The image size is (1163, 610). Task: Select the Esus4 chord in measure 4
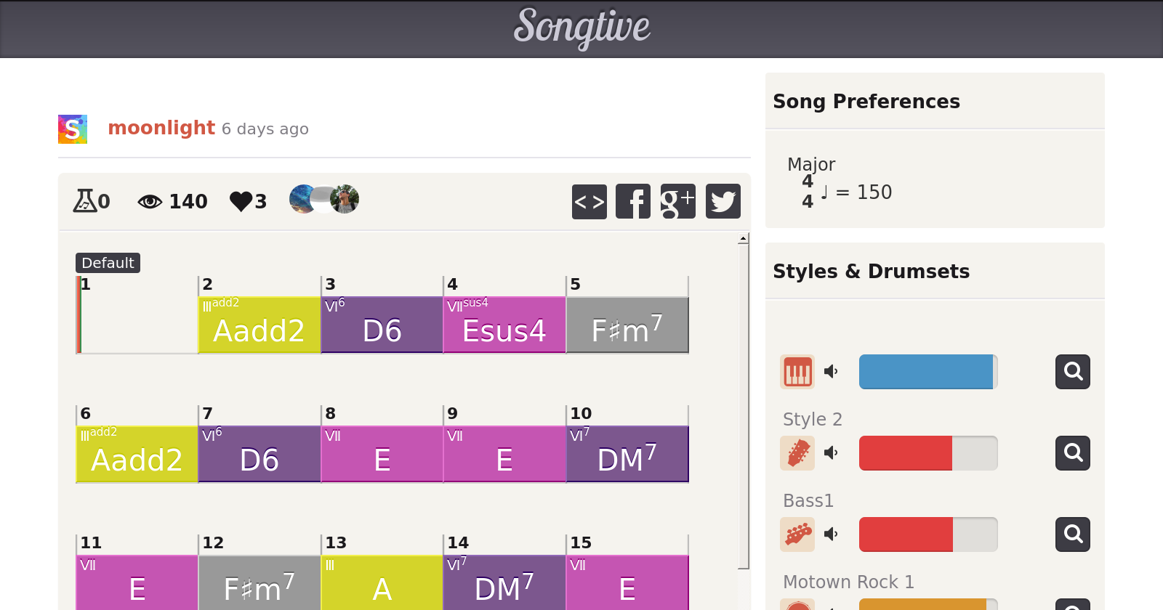tap(504, 325)
